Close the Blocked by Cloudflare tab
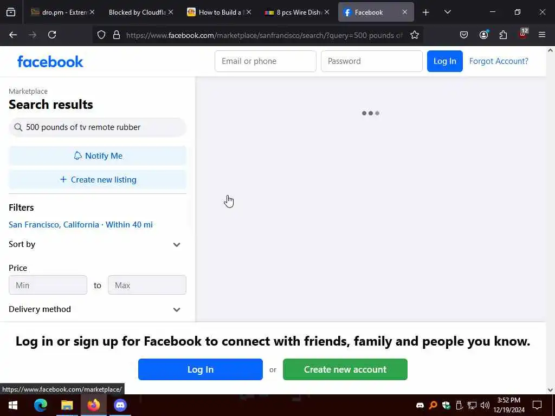 coord(171,12)
